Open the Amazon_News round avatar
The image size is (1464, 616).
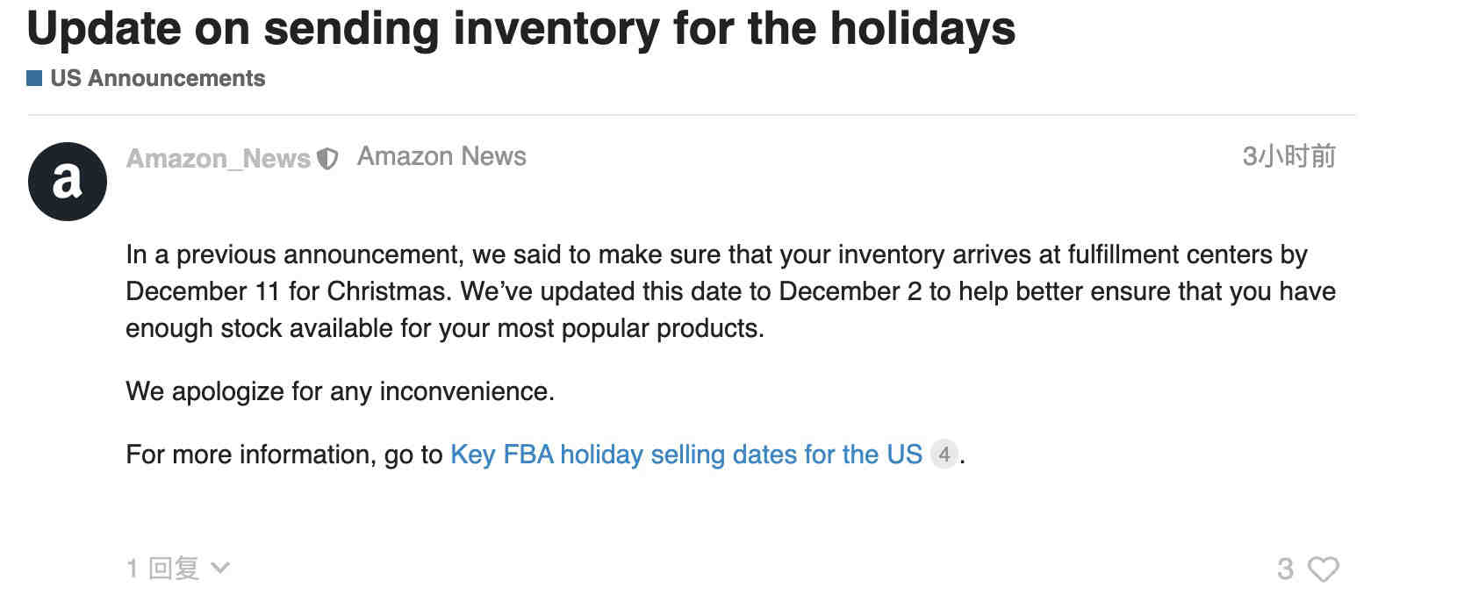coord(68,182)
